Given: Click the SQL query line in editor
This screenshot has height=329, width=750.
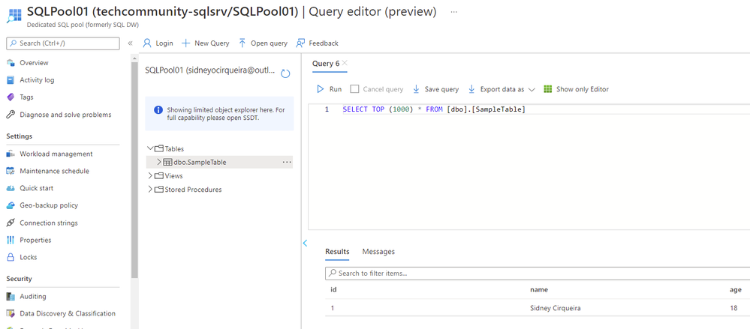Looking at the screenshot, I should click(x=434, y=110).
